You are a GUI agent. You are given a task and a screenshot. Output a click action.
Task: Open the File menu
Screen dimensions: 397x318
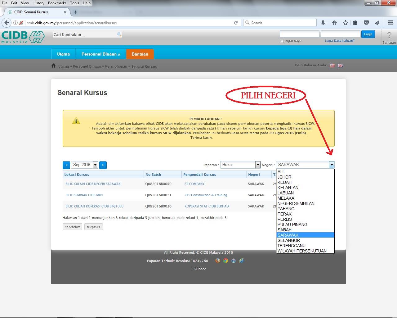point(5,3)
